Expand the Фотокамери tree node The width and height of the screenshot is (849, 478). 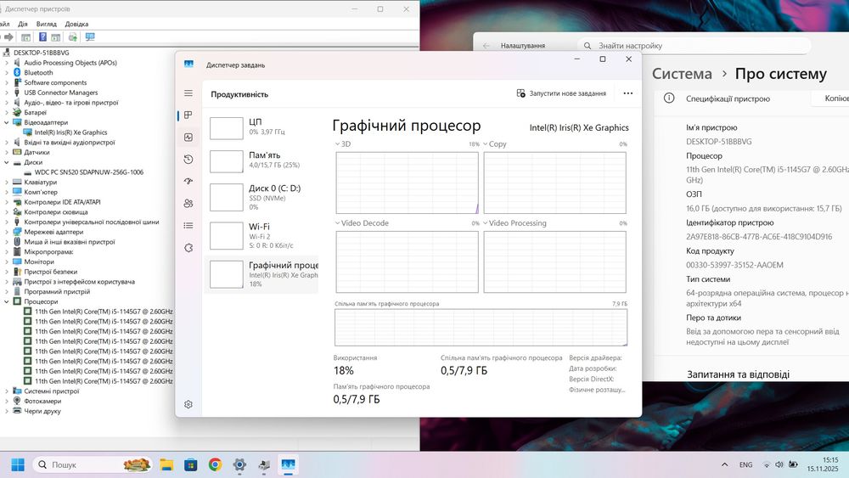click(x=7, y=401)
